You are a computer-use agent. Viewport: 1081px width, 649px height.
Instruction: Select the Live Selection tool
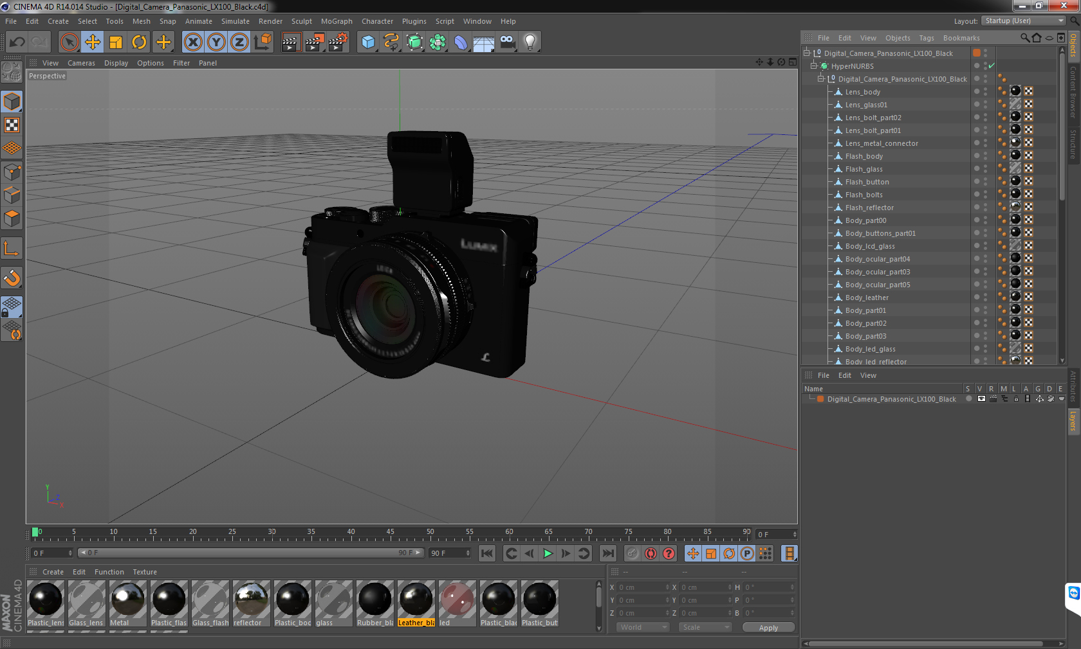[x=69, y=42]
